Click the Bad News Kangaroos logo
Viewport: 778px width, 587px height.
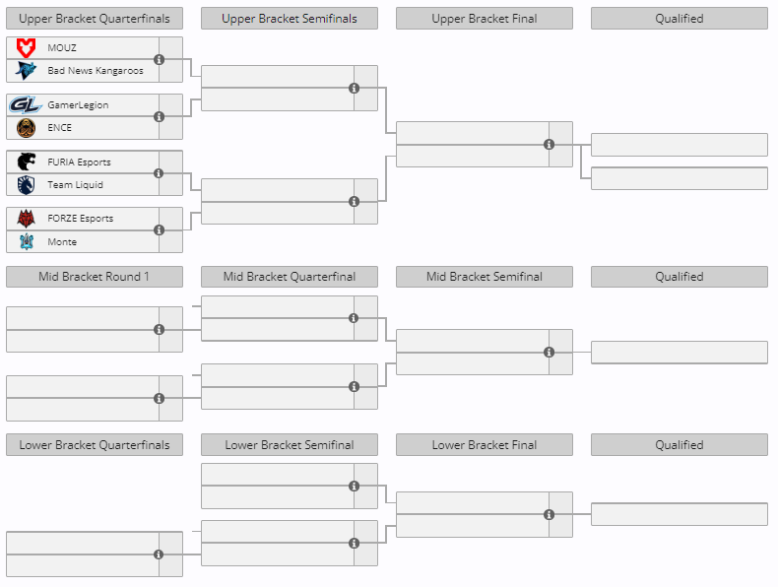(x=27, y=71)
